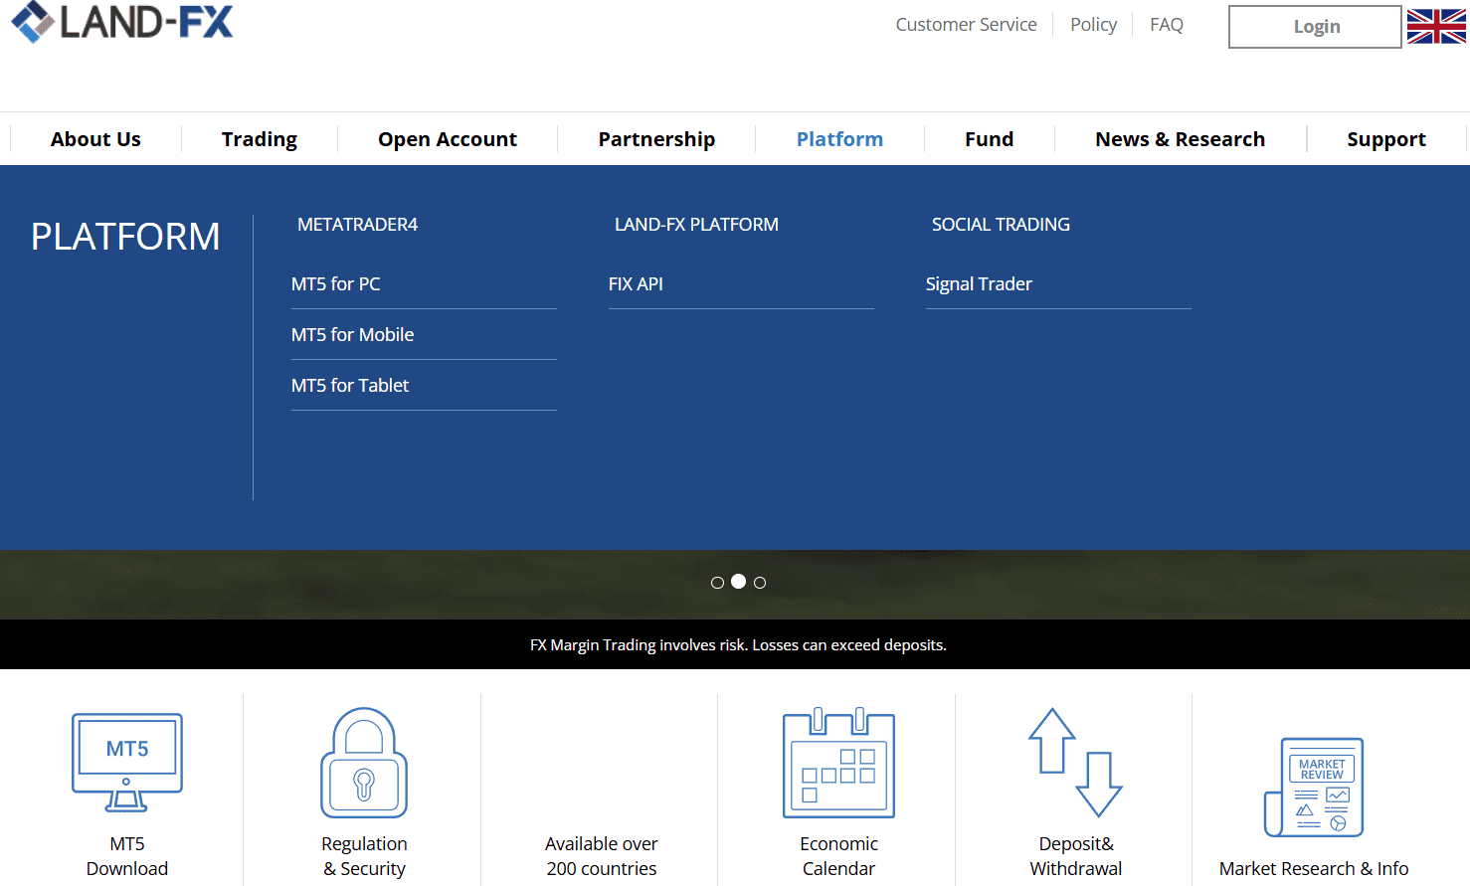Select the third carousel slide dot
This screenshot has height=886, width=1470.
pyautogui.click(x=760, y=583)
